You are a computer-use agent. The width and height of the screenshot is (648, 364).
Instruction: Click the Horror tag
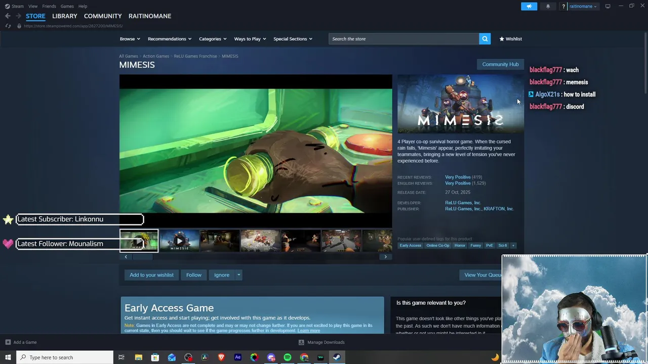coord(460,246)
